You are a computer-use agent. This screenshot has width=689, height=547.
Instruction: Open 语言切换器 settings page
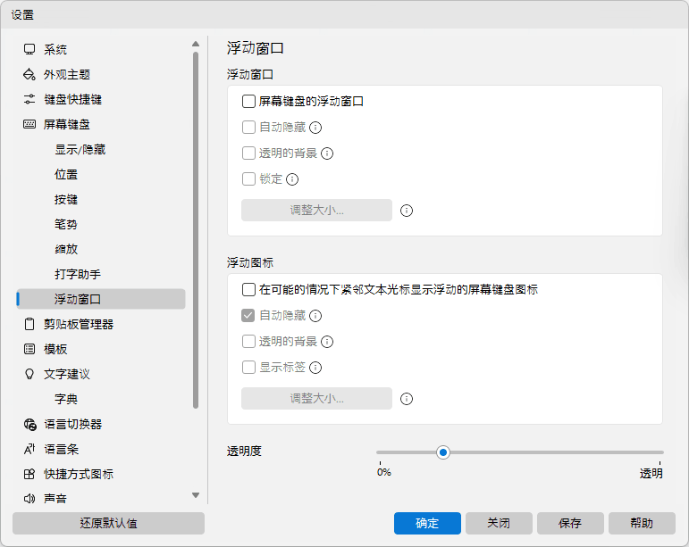click(x=101, y=424)
